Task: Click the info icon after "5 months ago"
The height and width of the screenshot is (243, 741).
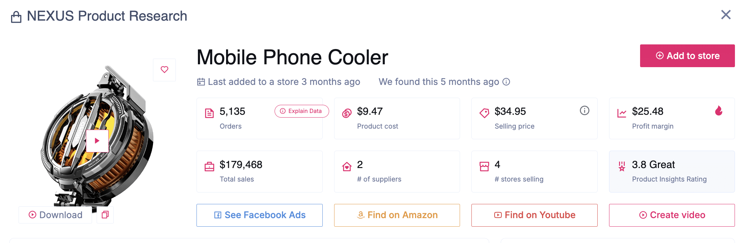Action: 506,82
